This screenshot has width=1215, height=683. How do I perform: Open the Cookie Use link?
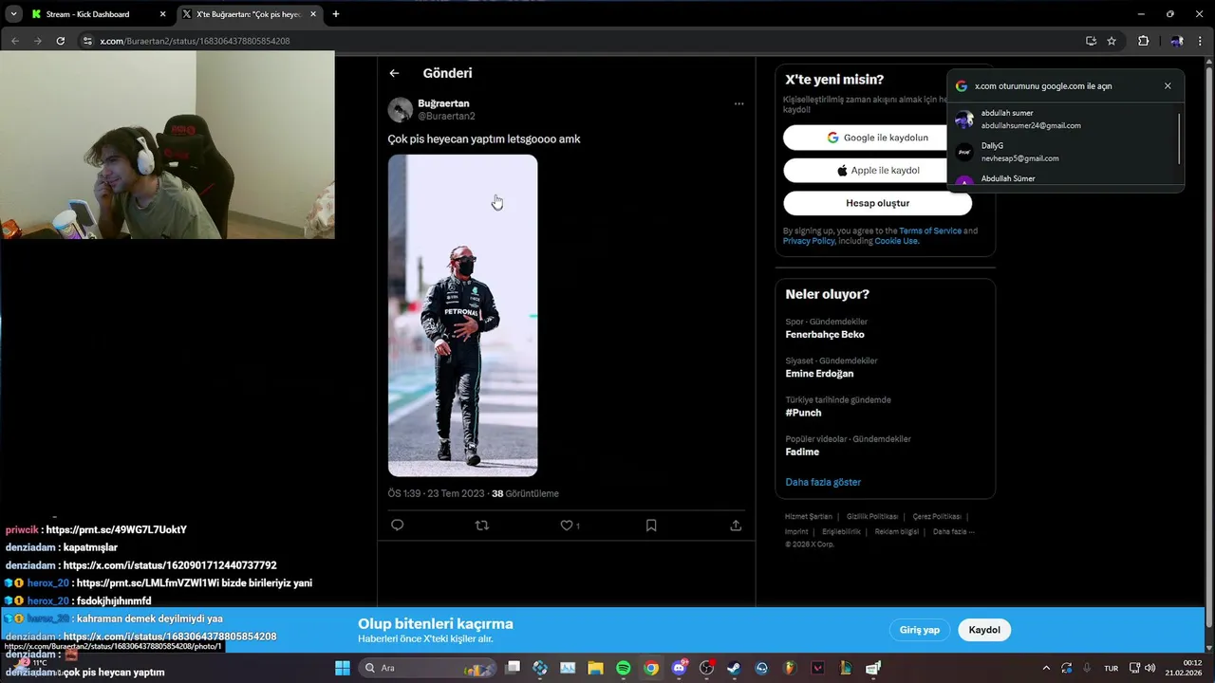[x=895, y=241]
